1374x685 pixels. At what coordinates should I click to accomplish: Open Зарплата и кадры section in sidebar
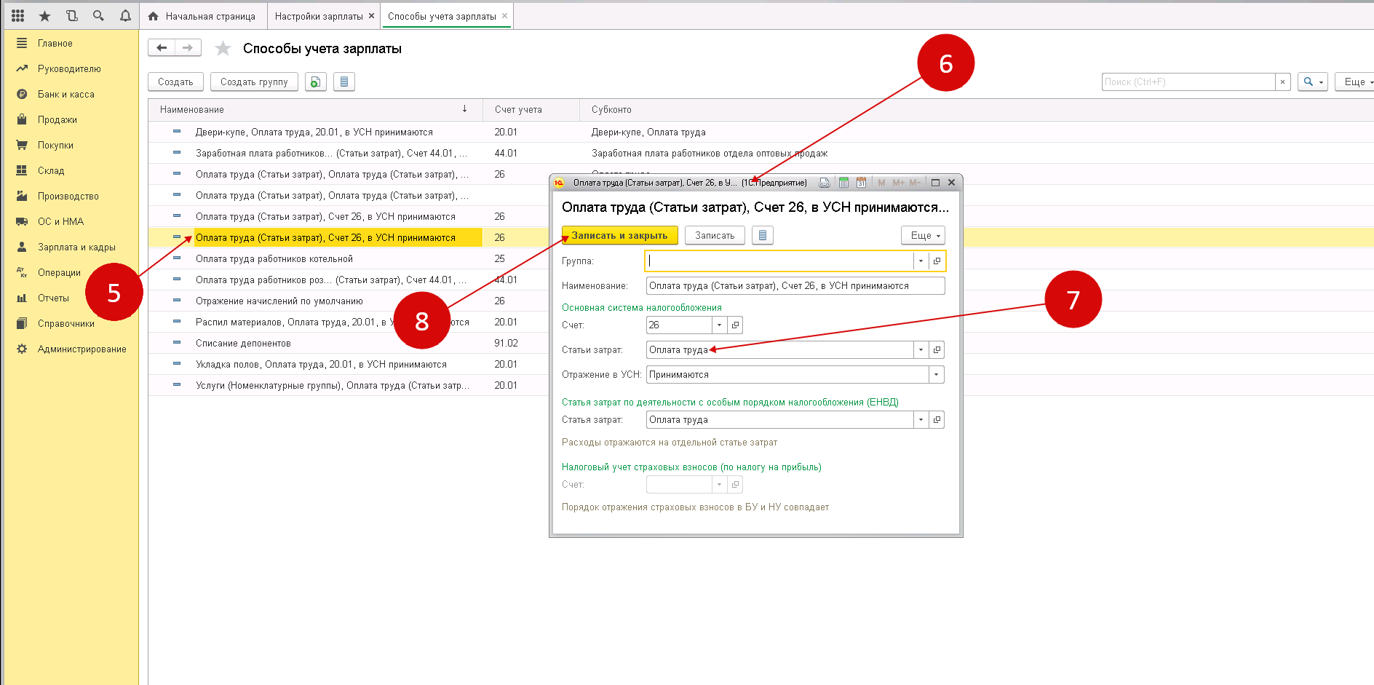(x=76, y=247)
